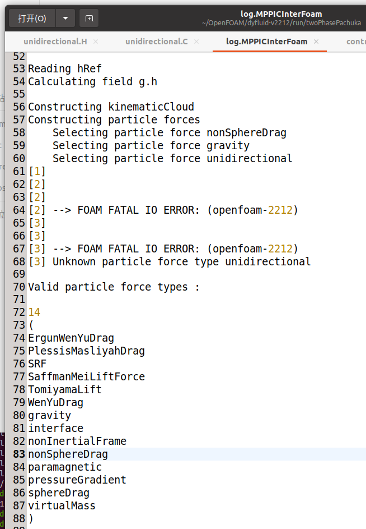
Task: Select the log.MPPICInterFoam tab
Action: click(x=266, y=42)
